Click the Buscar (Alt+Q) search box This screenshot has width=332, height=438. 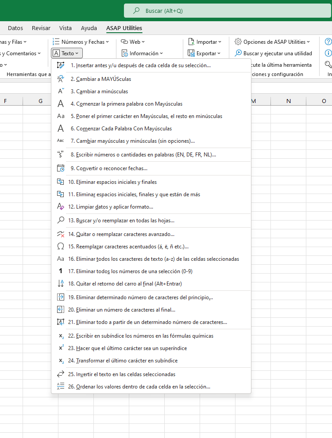(228, 11)
